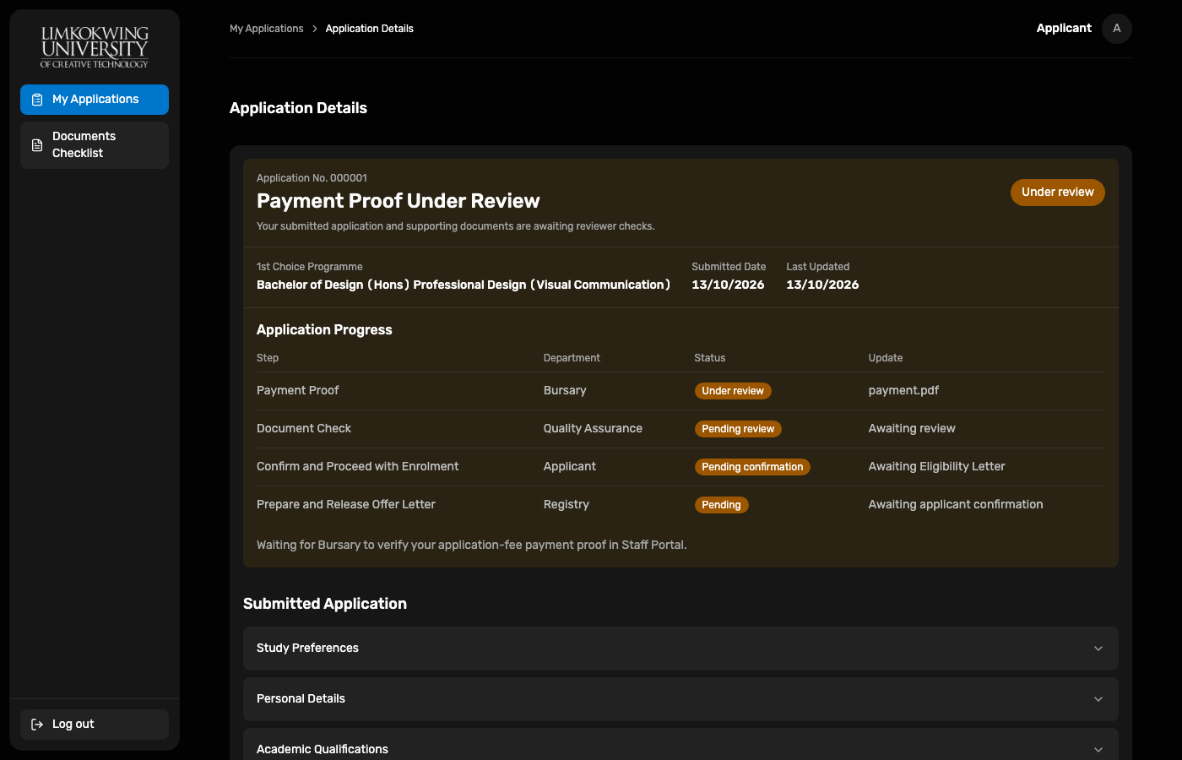This screenshot has width=1182, height=760.
Task: Click the Log out button
Action: (x=95, y=725)
